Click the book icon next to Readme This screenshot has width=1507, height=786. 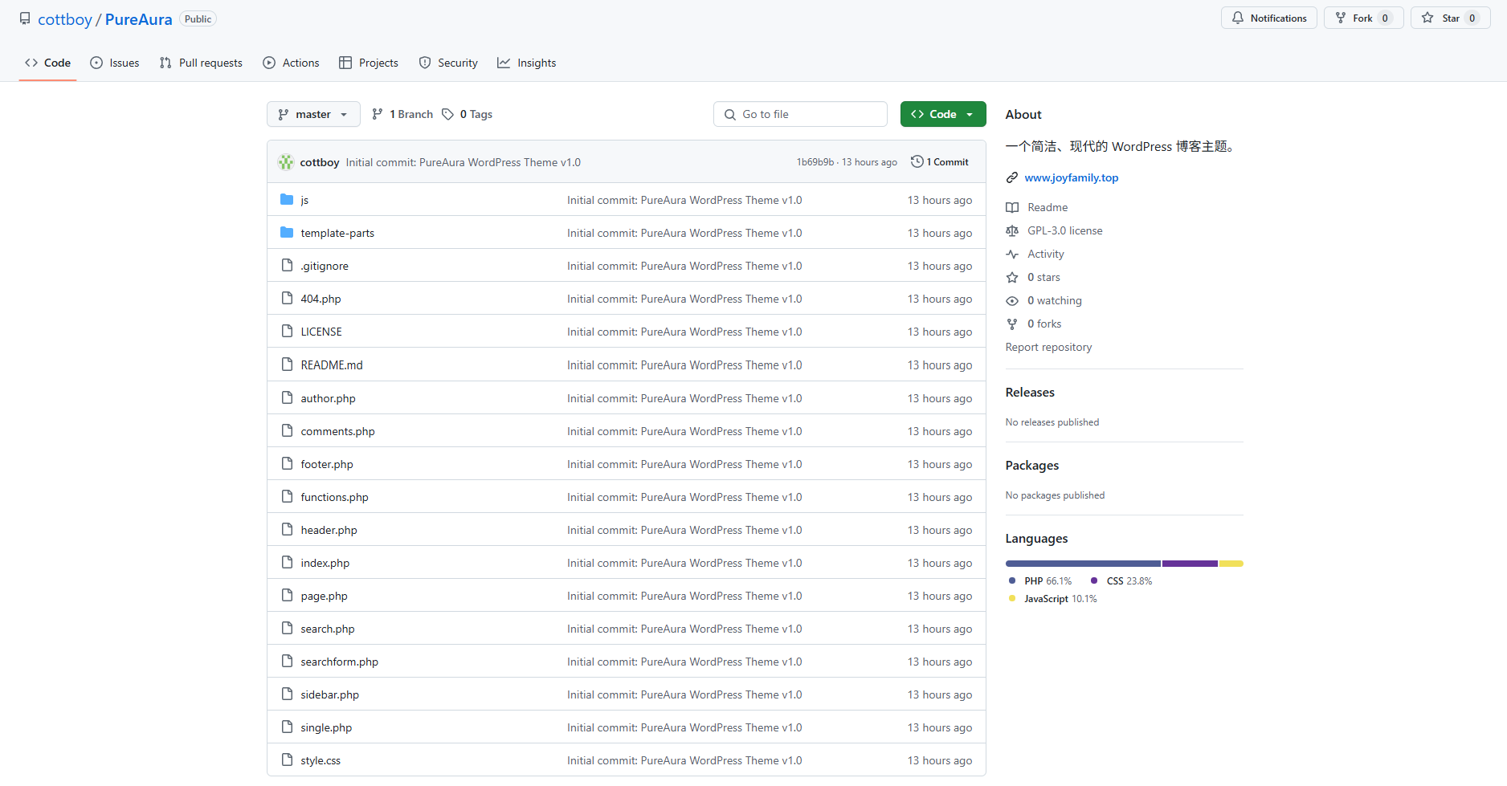click(x=1012, y=207)
